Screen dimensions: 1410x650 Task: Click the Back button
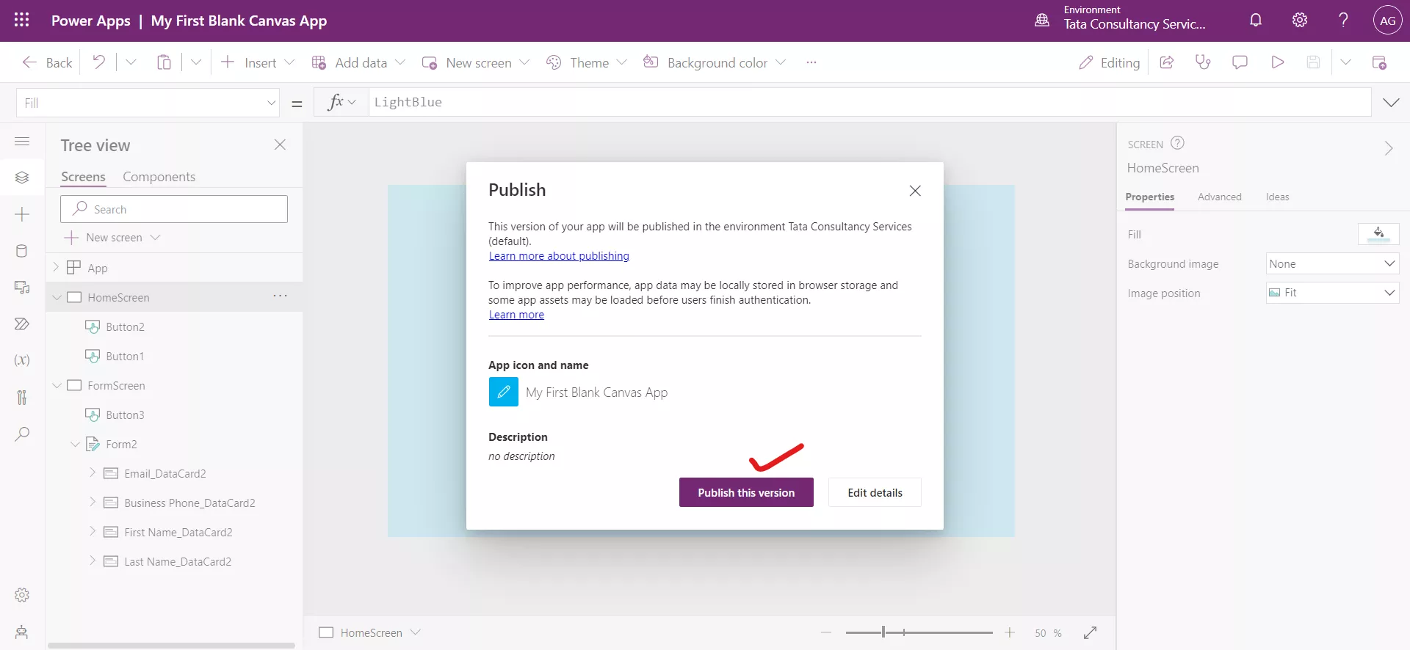click(47, 62)
